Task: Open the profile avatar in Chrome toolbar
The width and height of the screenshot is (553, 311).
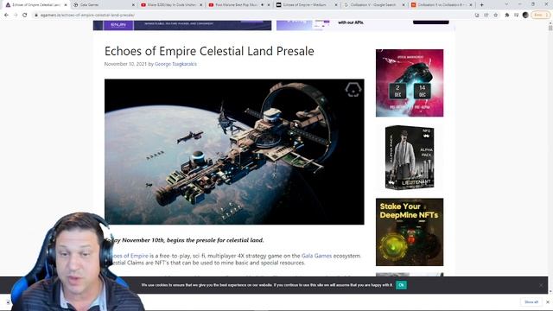Action: (525, 15)
